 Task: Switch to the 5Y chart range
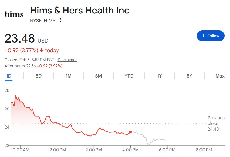coord(189,76)
